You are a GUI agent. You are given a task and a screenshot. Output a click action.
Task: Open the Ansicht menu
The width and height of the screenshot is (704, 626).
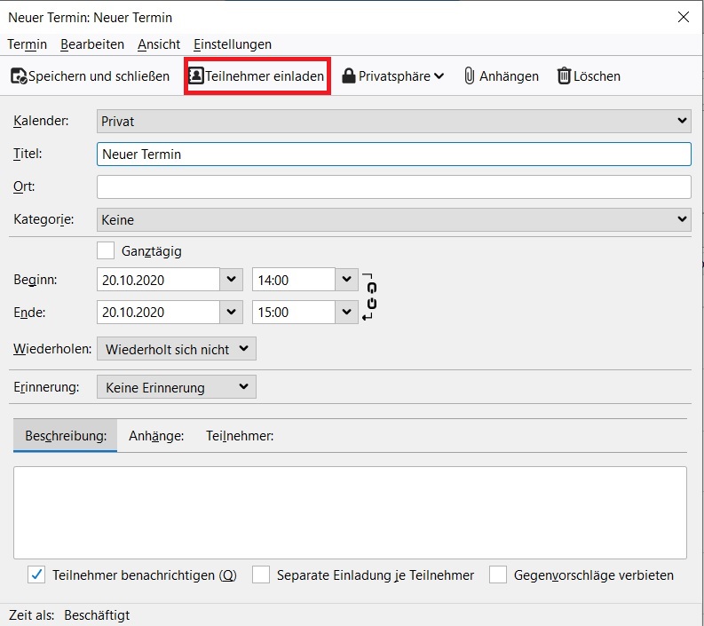point(159,44)
